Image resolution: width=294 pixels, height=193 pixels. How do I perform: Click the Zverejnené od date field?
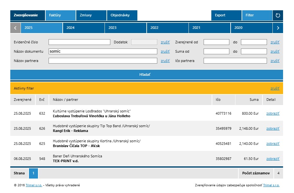(216, 42)
